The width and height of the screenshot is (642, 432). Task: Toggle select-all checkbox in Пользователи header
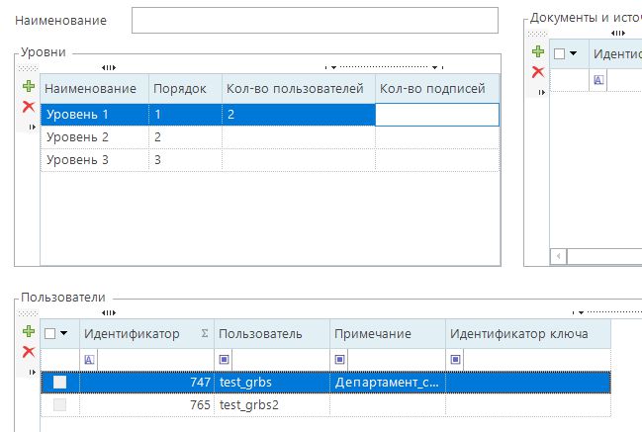[x=51, y=334]
